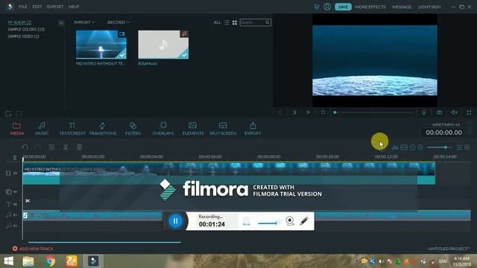Screen dimensions: 477x268
Task: Open the TEXT/CREDIT tab
Action: 72,129
